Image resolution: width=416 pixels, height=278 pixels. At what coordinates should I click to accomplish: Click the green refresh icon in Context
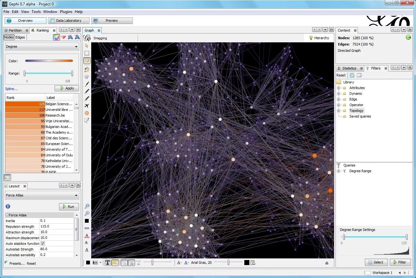pyautogui.click(x=408, y=37)
